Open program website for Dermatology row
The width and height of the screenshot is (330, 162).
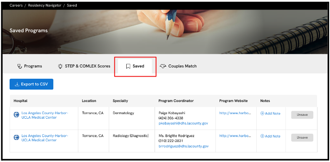(235, 113)
